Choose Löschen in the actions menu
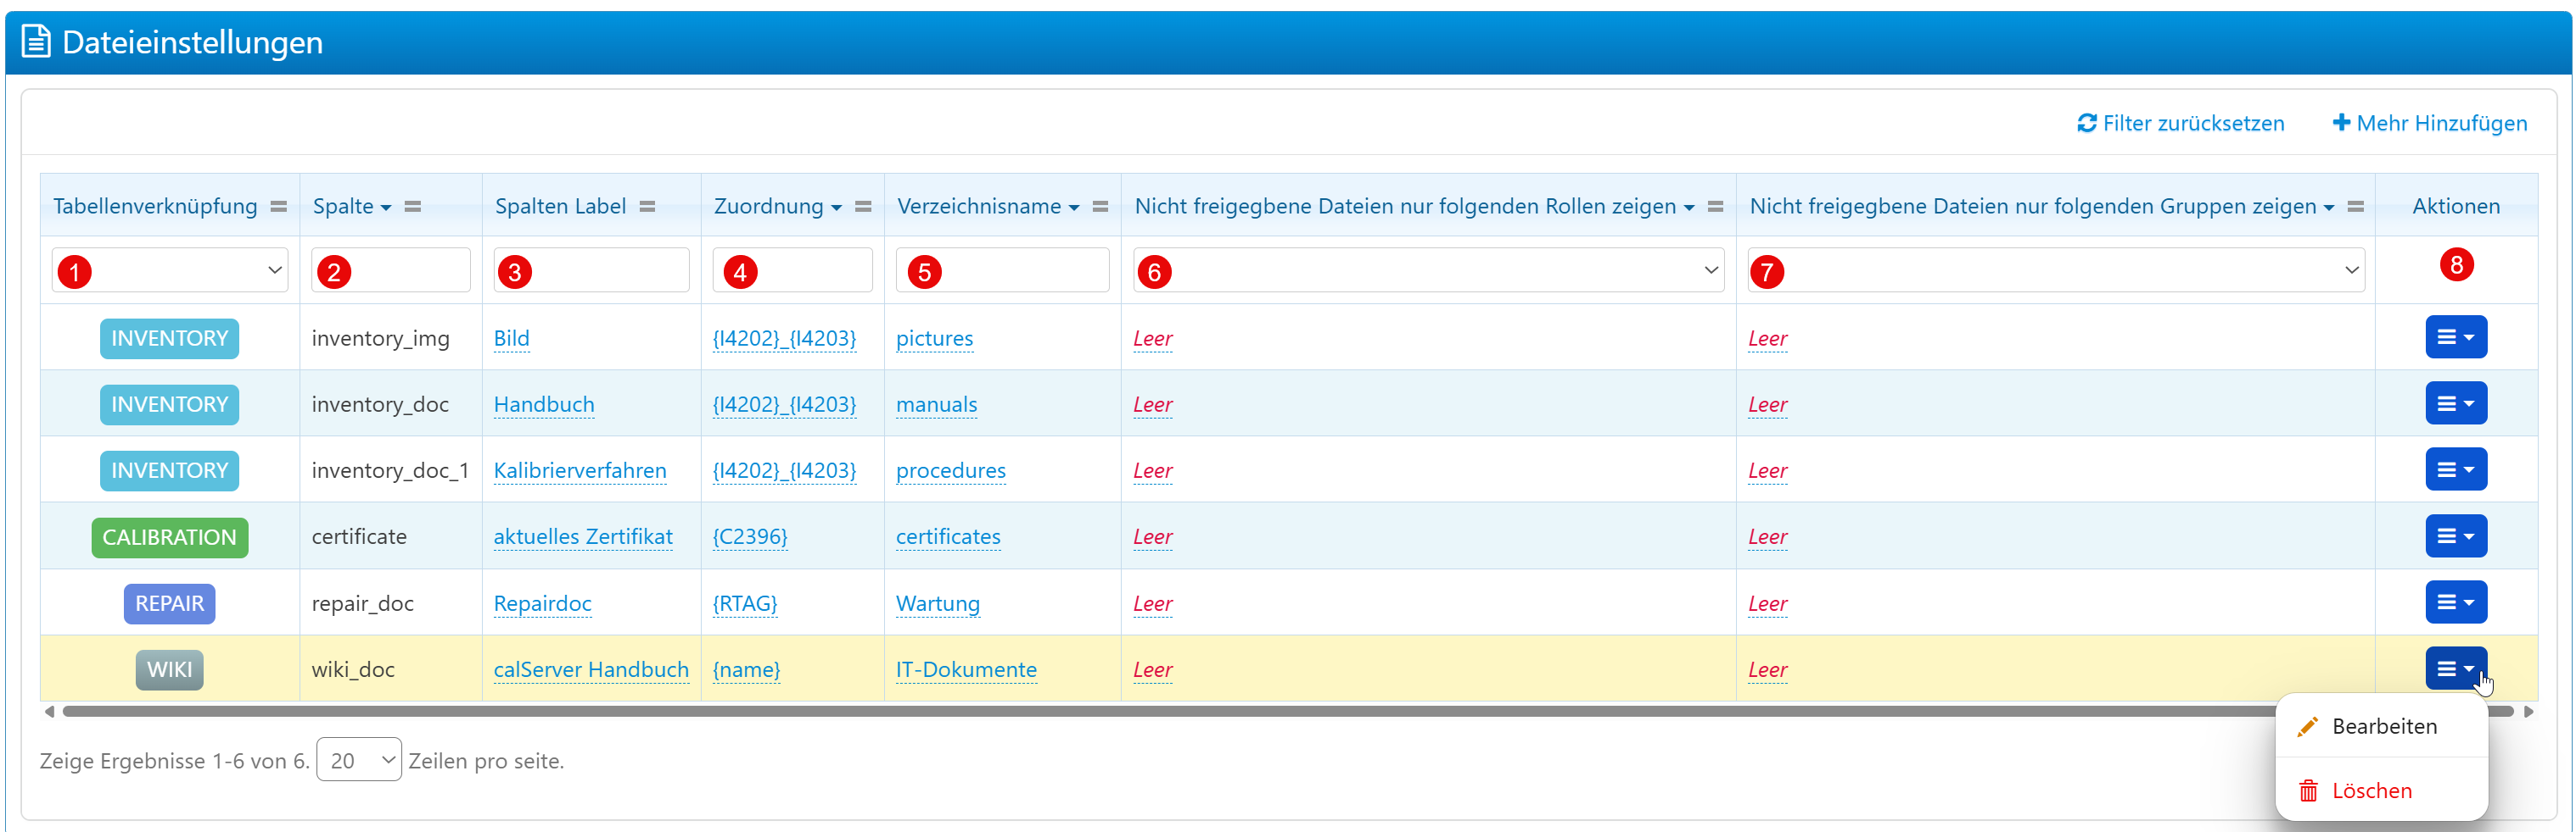2576x832 pixels. 2371,791
